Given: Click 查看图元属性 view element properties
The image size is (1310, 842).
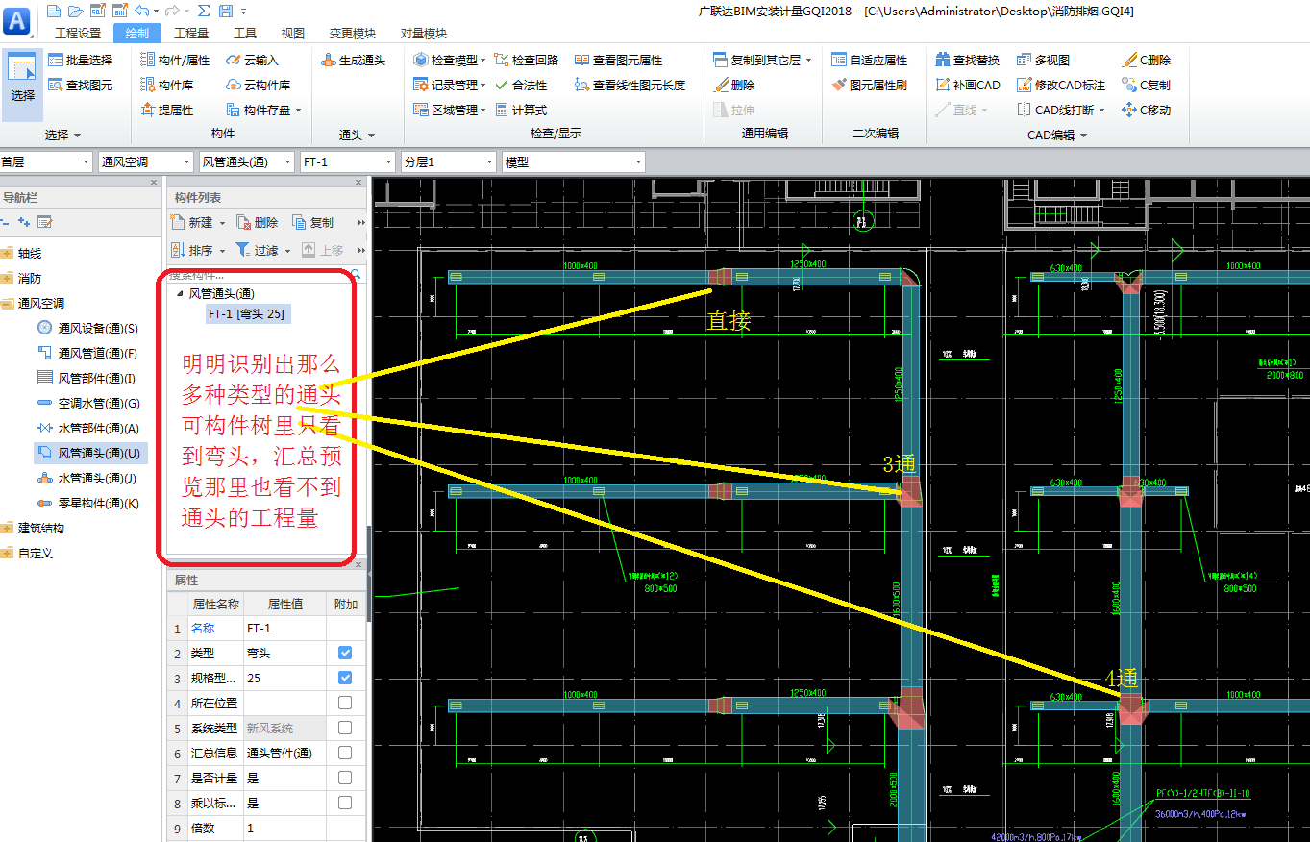Looking at the screenshot, I should [619, 60].
